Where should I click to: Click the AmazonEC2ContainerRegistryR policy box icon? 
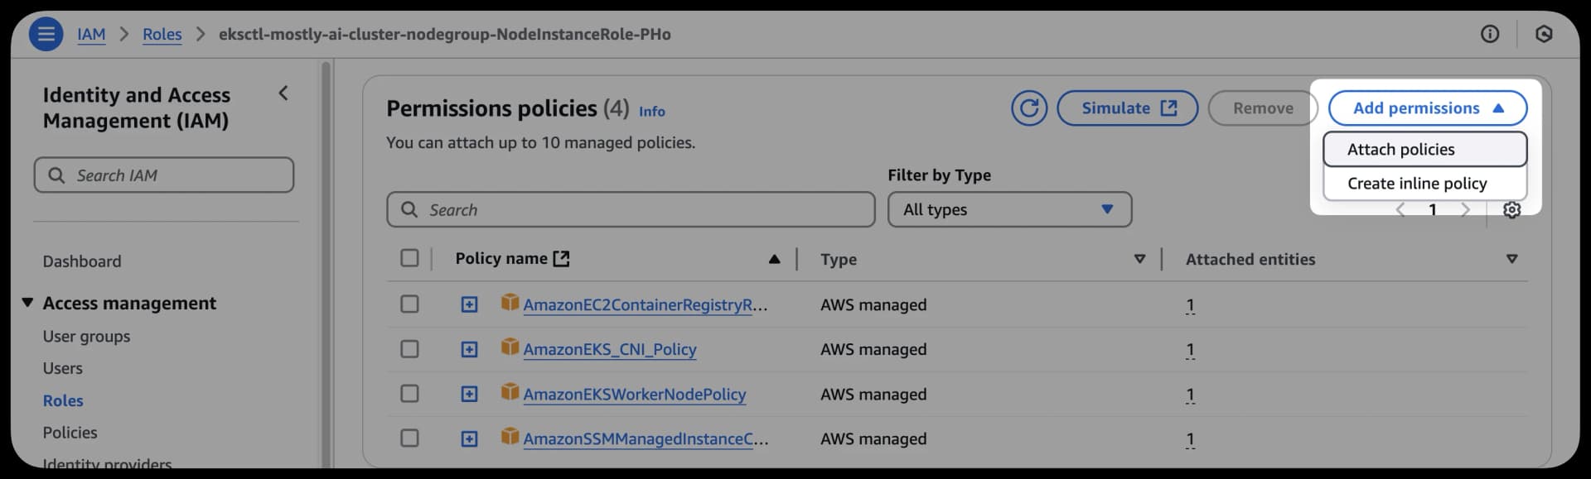[510, 303]
